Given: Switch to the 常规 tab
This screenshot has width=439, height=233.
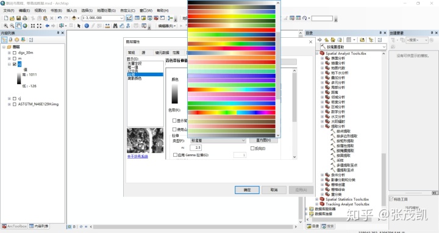Looking at the screenshot, I should [x=131, y=52].
